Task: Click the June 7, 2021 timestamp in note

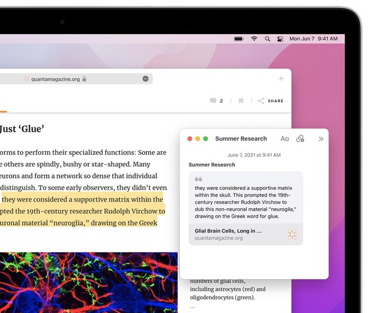Action: (x=254, y=155)
